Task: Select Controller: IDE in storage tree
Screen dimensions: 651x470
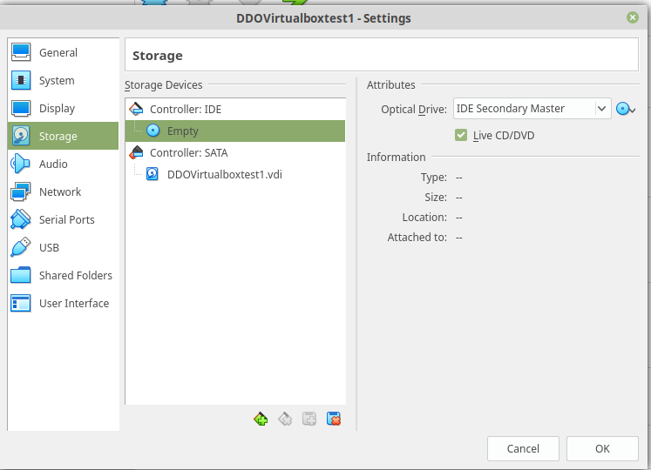Action: [235, 109]
